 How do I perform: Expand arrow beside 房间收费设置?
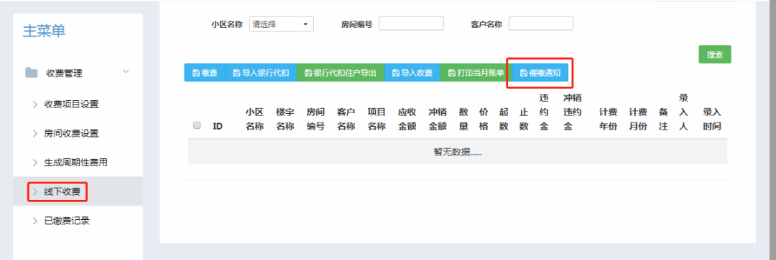coord(35,133)
